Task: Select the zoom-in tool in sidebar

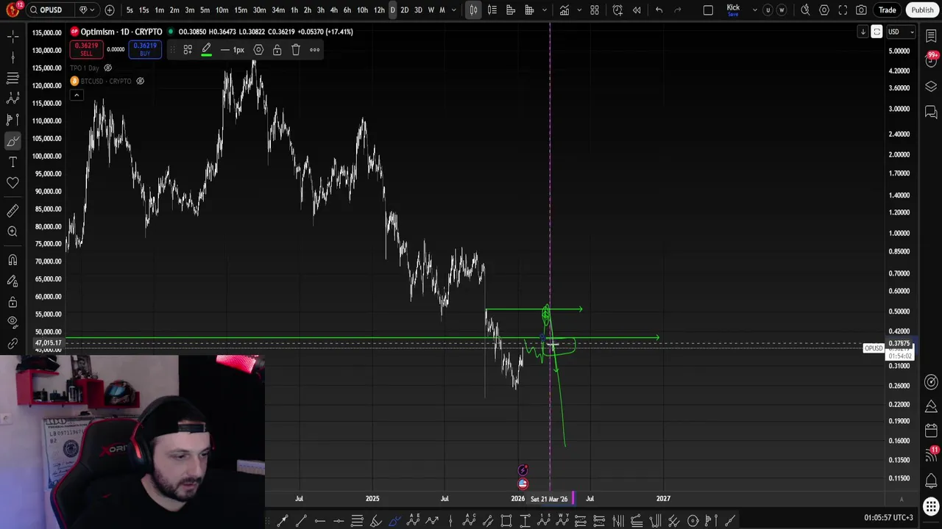Action: coord(13,231)
